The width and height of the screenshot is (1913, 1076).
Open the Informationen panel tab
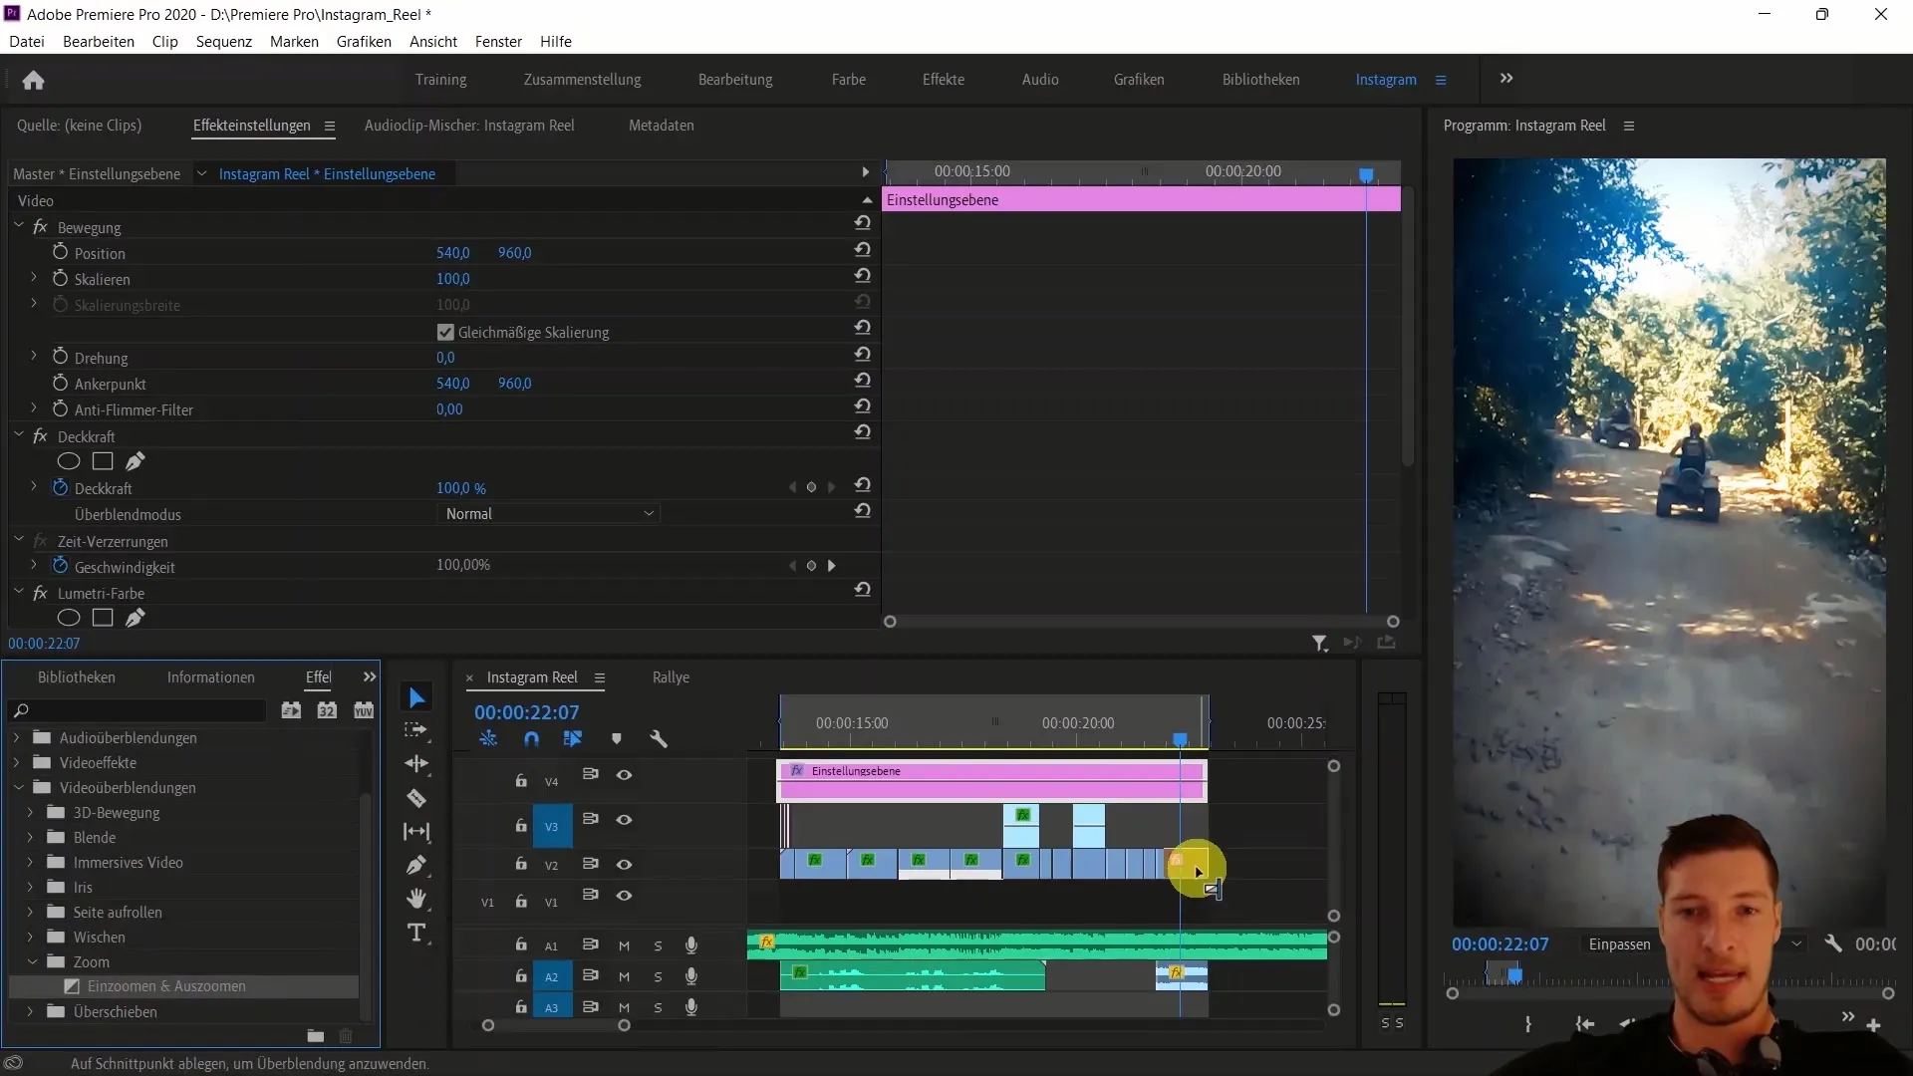tap(211, 677)
